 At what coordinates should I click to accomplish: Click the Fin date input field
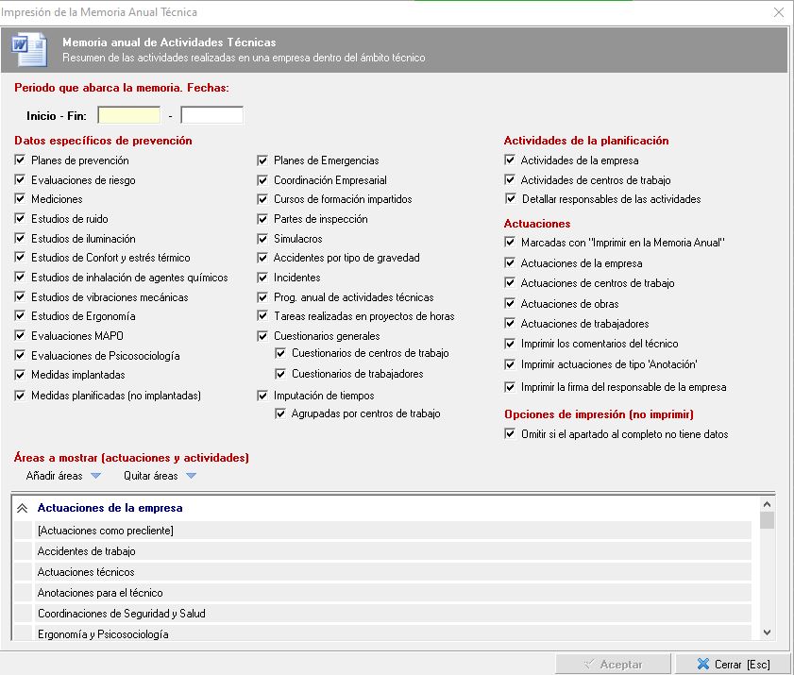click(211, 116)
